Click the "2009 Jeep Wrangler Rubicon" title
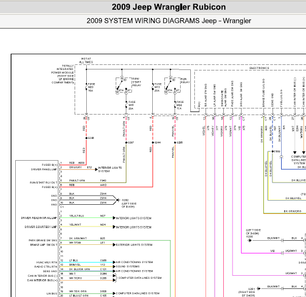This screenshot has height=297, width=306. (168, 7)
